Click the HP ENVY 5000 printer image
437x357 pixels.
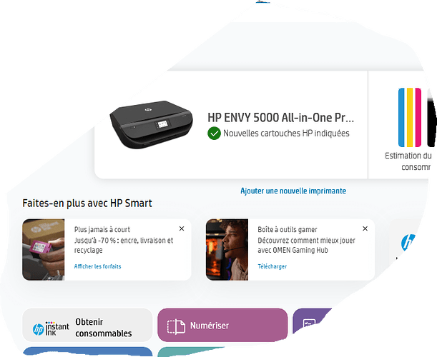click(x=152, y=125)
